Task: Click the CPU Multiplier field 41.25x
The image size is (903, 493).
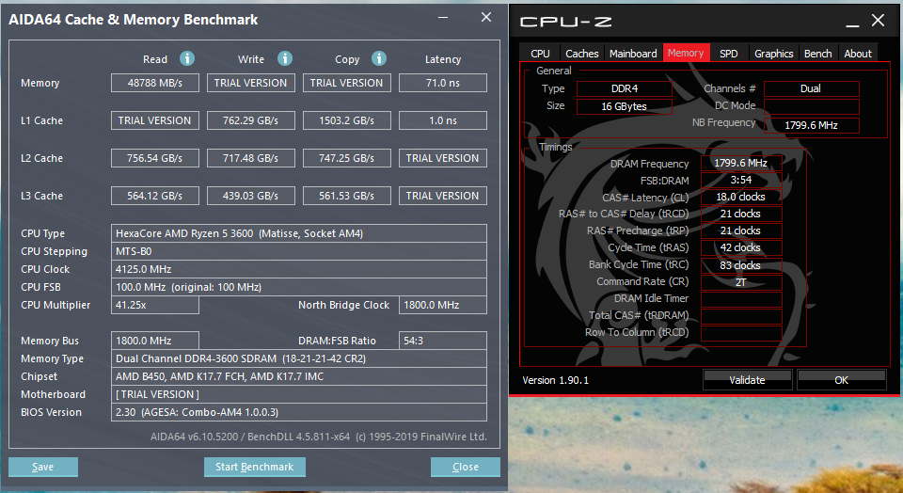Action: [155, 305]
